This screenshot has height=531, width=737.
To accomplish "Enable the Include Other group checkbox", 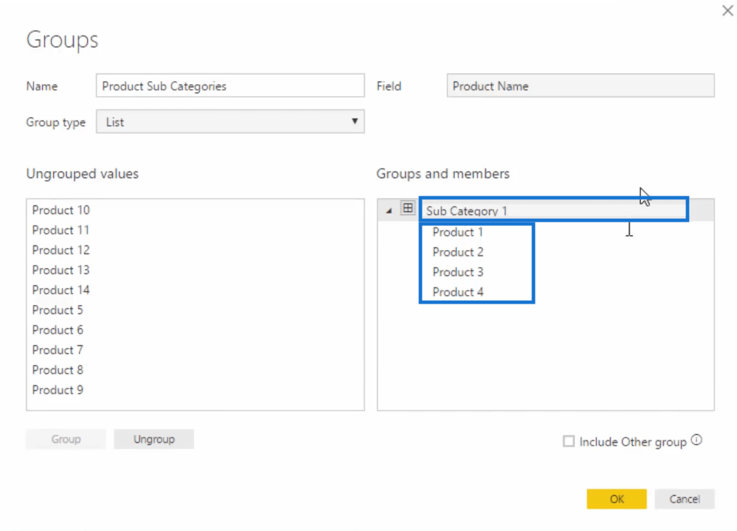I will (x=569, y=441).
